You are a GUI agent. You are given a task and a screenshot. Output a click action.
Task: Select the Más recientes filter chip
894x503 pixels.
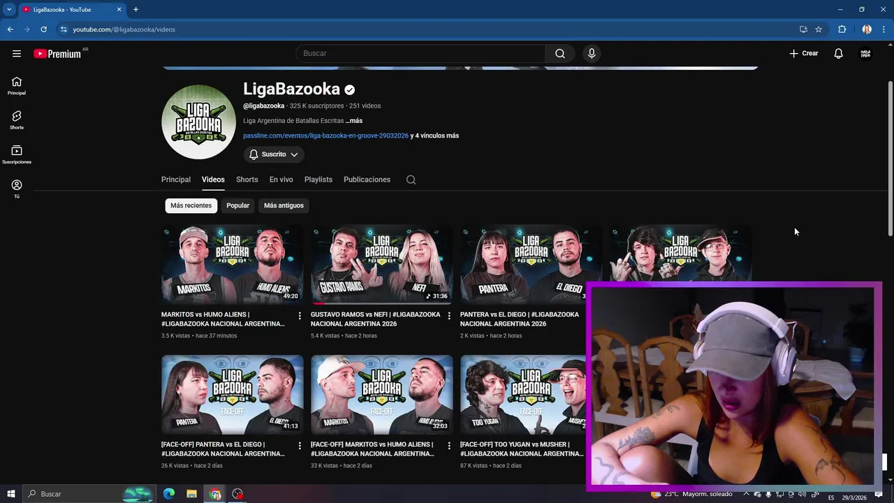pyautogui.click(x=191, y=205)
